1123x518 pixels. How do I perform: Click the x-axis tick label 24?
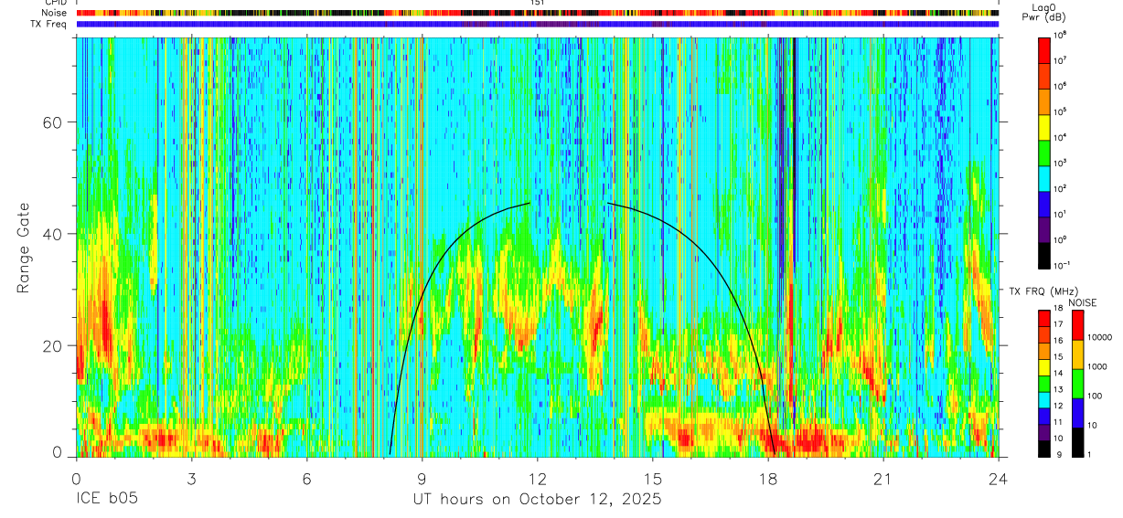pos(999,478)
